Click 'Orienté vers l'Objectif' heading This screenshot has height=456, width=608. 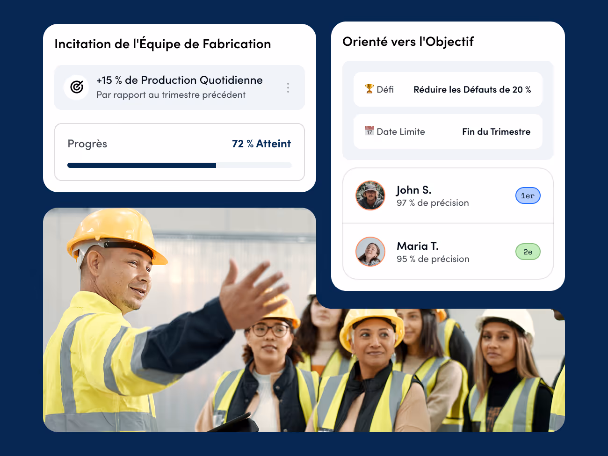tap(408, 42)
